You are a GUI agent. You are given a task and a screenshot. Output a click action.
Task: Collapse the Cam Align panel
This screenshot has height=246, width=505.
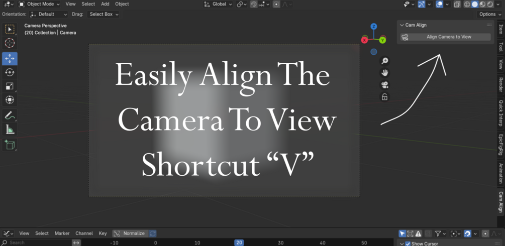tap(401, 25)
